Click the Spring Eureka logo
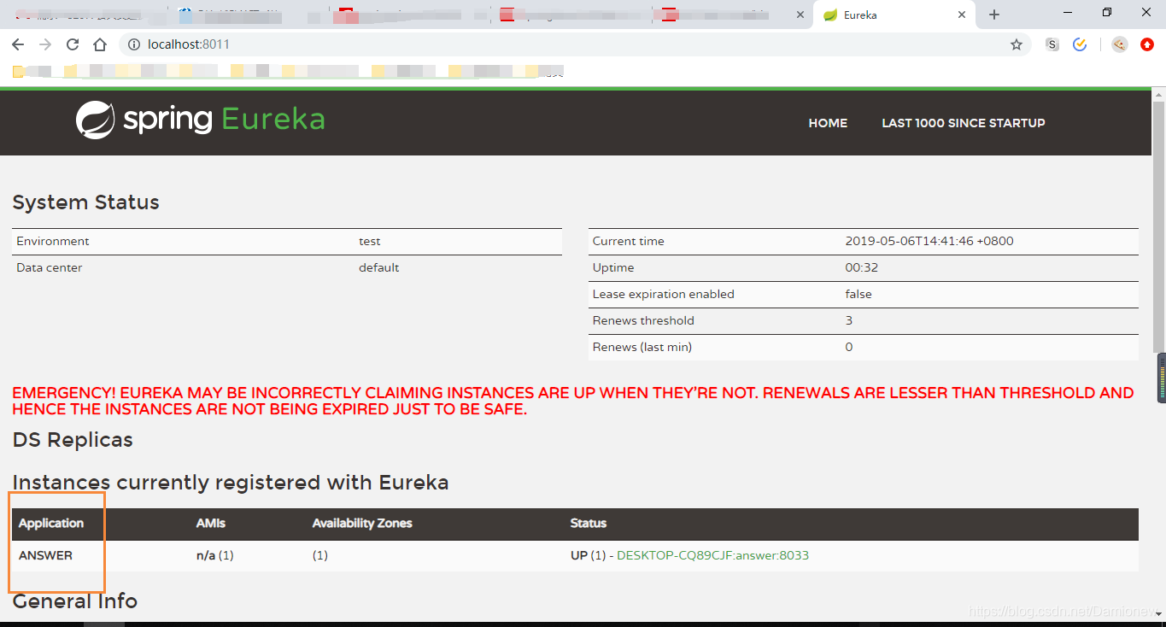Image resolution: width=1166 pixels, height=627 pixels. [x=199, y=120]
